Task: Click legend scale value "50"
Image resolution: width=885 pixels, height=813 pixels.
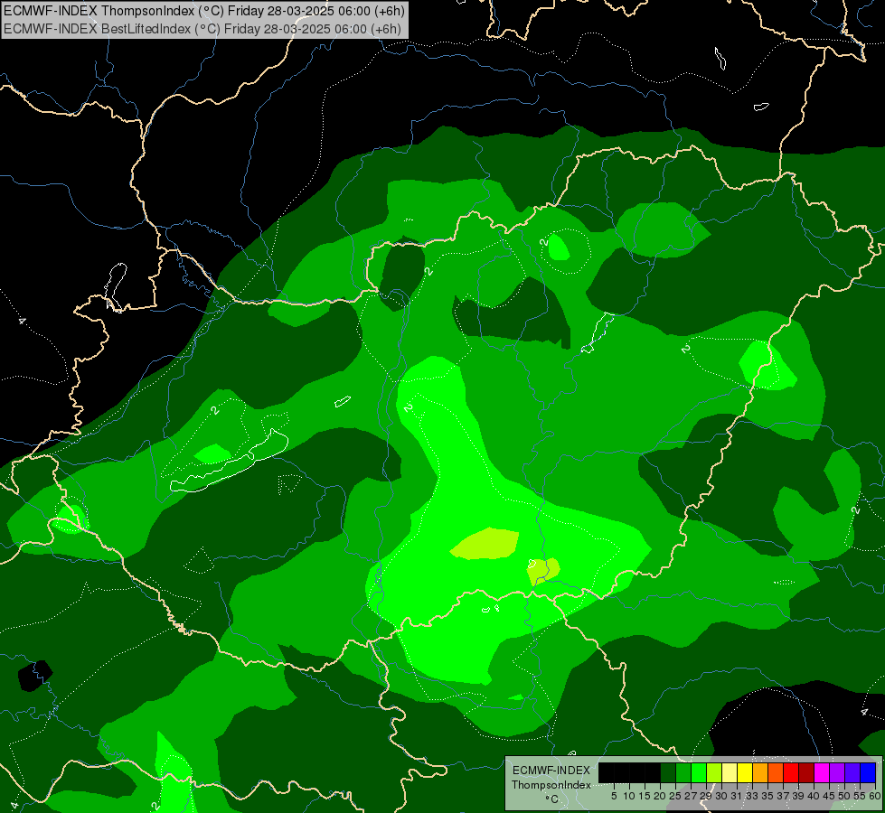Action: point(844,796)
